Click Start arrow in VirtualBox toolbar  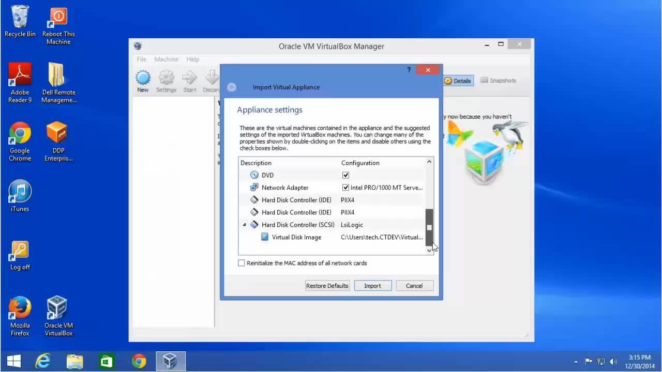point(190,82)
